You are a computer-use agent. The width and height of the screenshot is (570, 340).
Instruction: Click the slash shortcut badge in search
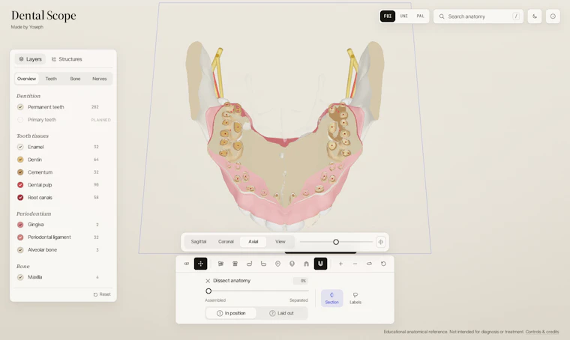click(516, 16)
